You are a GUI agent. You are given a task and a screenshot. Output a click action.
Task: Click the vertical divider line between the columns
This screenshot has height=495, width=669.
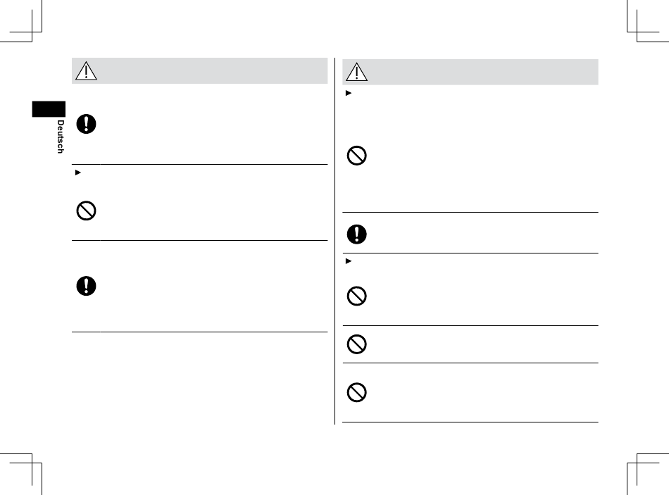[335, 241]
